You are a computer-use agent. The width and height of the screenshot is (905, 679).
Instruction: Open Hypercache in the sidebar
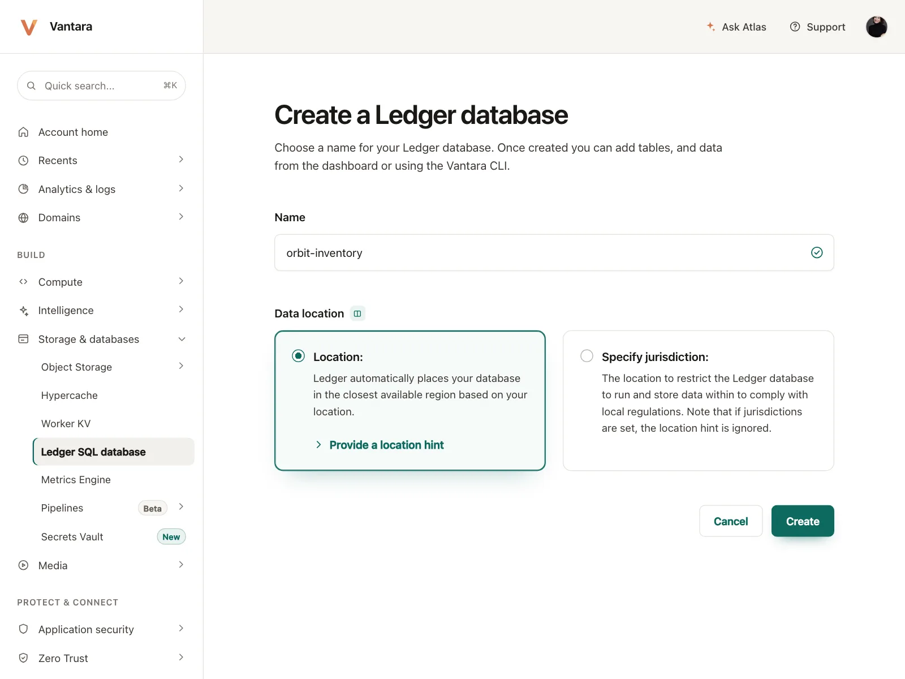point(69,395)
